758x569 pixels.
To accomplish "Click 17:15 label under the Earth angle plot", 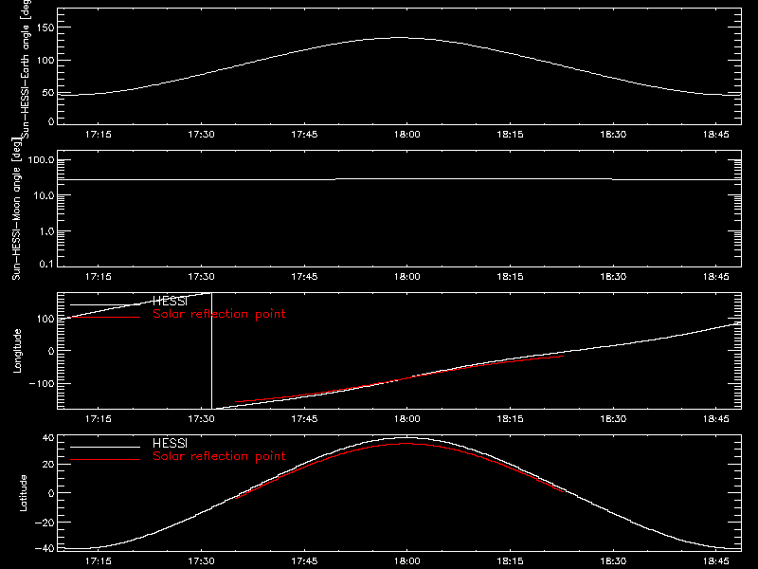I will 99,135.
